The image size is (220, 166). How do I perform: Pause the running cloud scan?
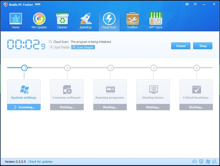pos(181,46)
